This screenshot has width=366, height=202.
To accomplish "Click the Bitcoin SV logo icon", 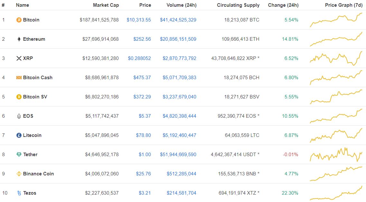I will (x=19, y=97).
